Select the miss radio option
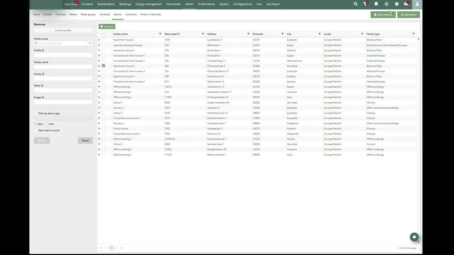Viewport: 454px width, 255px height. coord(46,124)
